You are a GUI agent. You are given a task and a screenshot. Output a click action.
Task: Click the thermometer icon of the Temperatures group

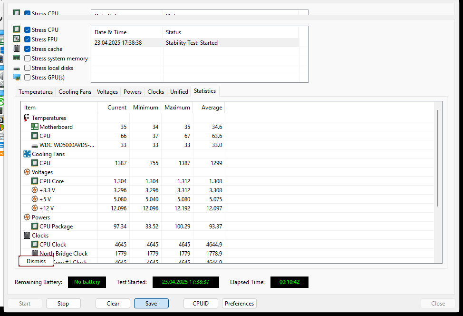[27, 118]
